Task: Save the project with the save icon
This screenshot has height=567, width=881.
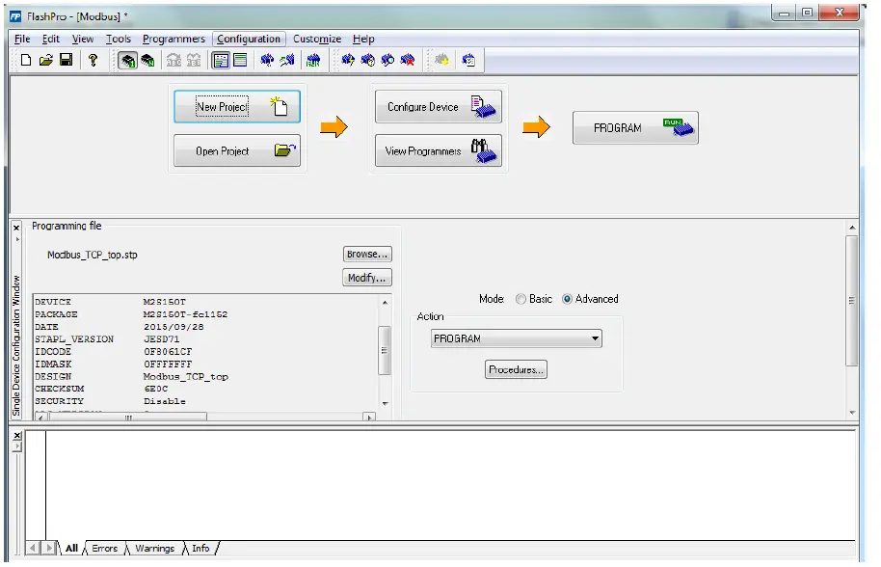Action: (67, 60)
